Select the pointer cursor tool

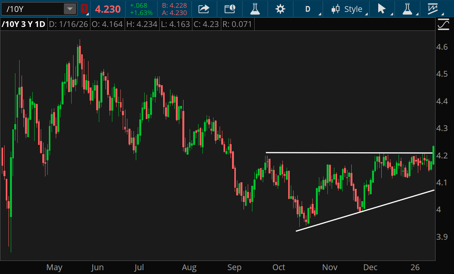click(382, 9)
